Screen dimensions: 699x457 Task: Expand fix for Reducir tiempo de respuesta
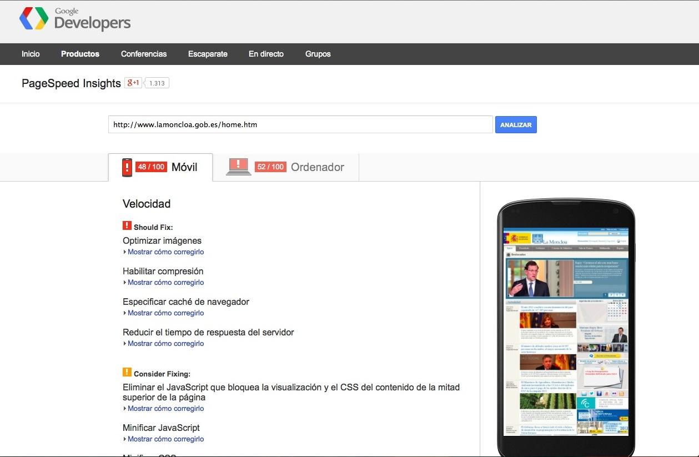coord(165,344)
